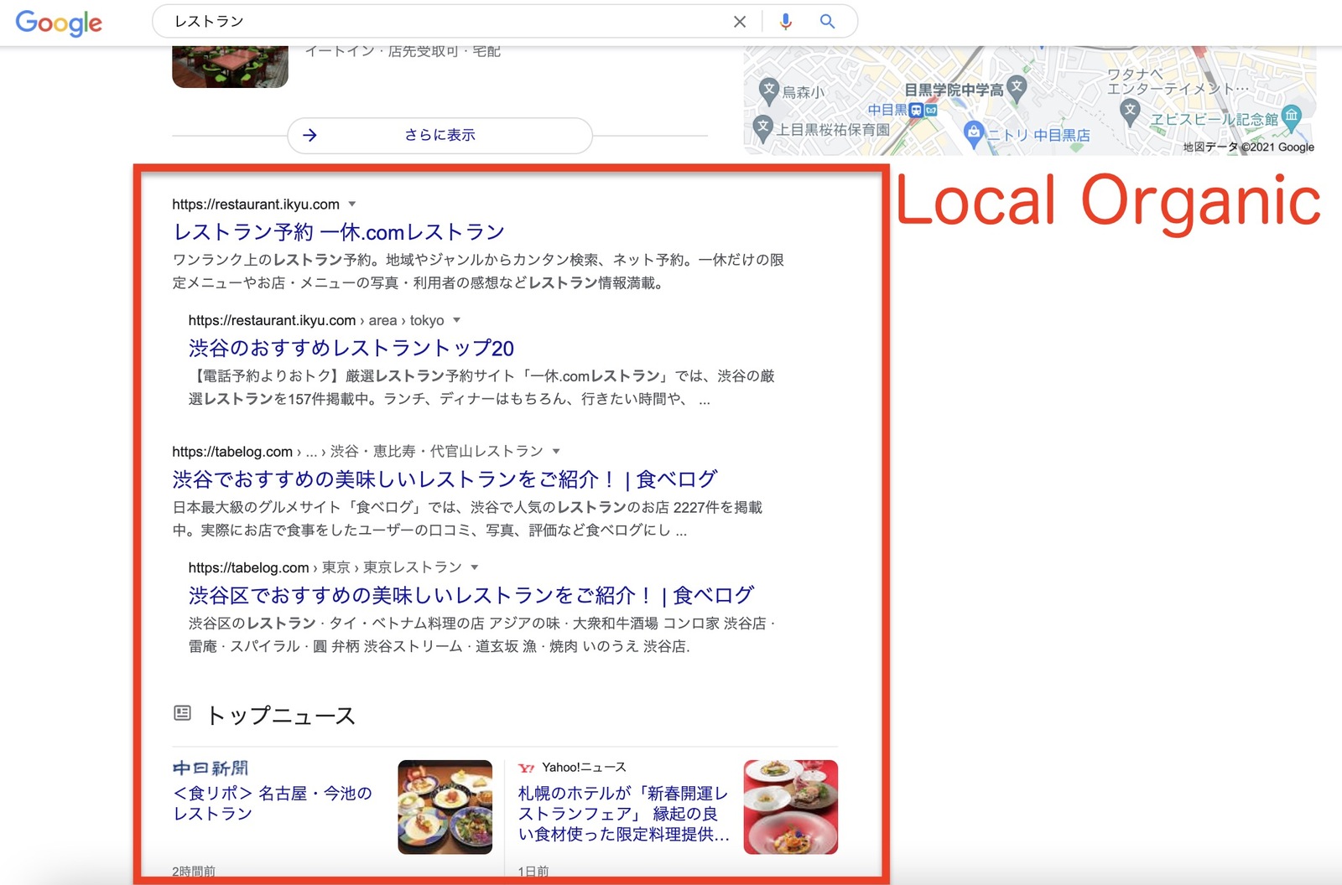
Task: Open the https://restaurant.ikyu.com URL line
Action: [x=256, y=204]
